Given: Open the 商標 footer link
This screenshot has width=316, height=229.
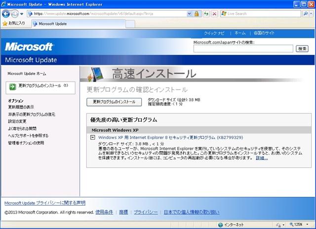Looking at the screenshot, I should coord(123,212).
